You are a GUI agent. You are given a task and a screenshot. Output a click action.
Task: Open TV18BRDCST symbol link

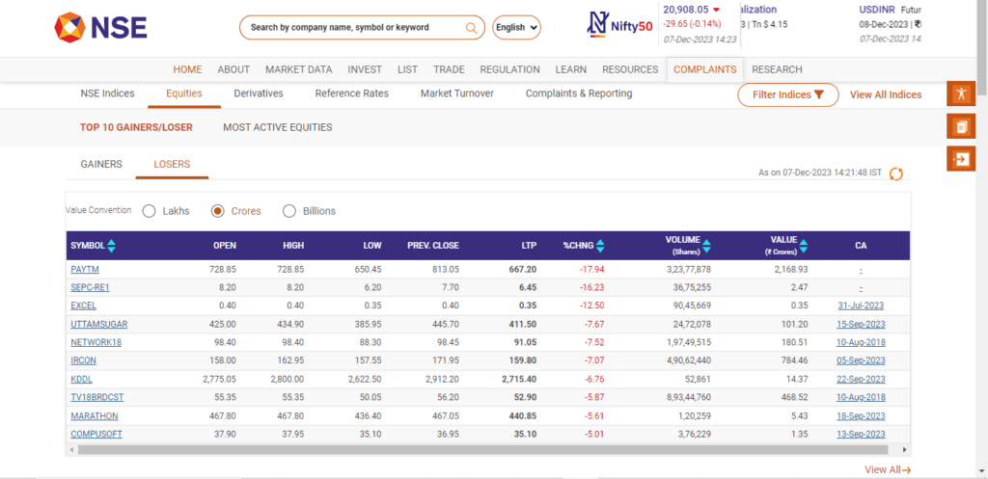[x=97, y=398]
